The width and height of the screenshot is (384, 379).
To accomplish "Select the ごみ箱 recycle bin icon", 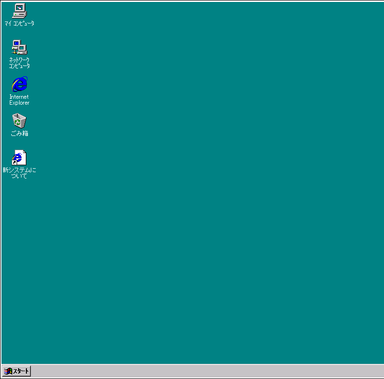I will (20, 120).
